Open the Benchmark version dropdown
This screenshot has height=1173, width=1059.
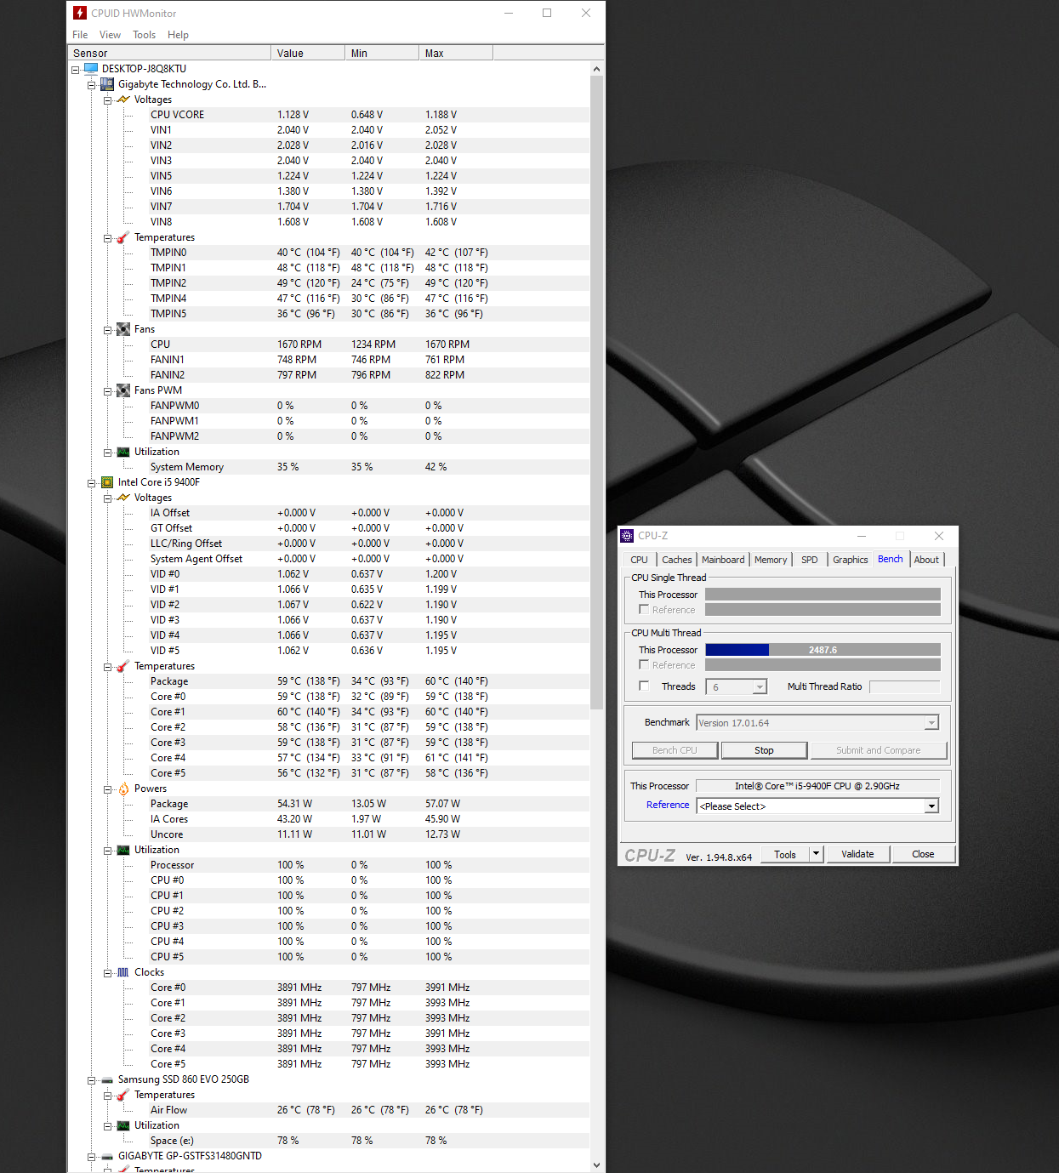(x=931, y=723)
